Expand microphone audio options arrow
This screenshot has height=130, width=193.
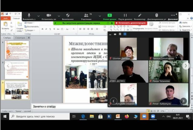[39, 16]
